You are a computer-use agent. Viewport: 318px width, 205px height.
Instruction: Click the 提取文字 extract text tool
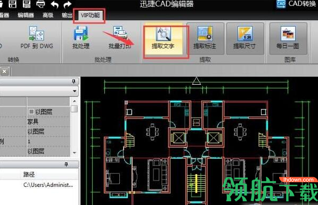pyautogui.click(x=164, y=38)
